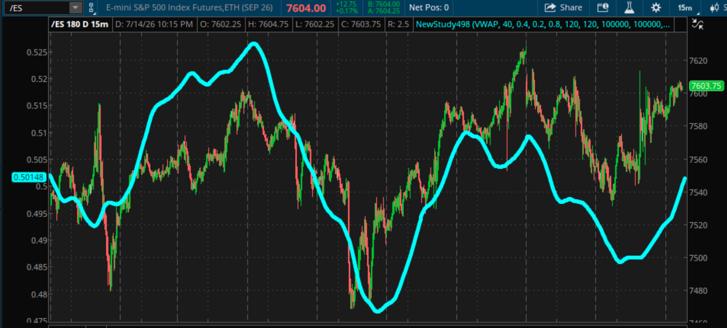Image resolution: width=727 pixels, height=328 pixels.
Task: Click the R: 2.5 range value
Action: [398, 24]
